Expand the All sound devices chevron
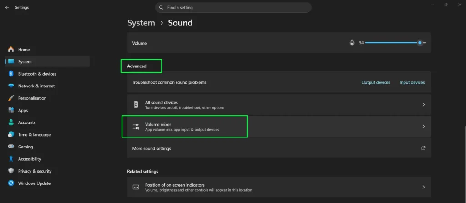Viewport: 466px width, 203px height. tap(424, 105)
